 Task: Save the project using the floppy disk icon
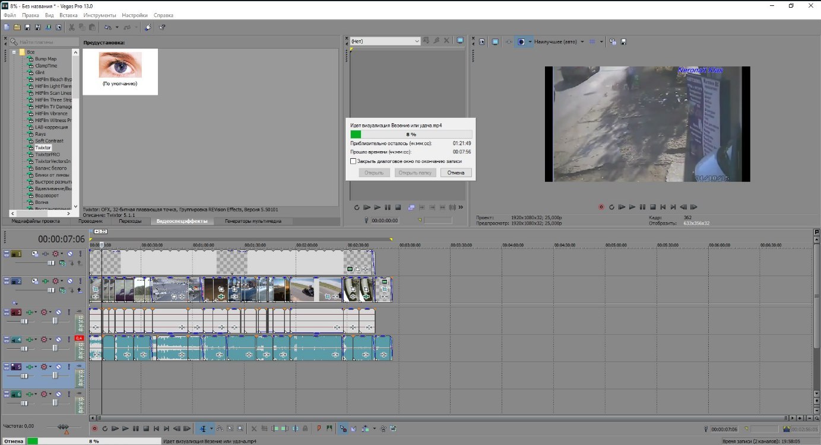tap(27, 27)
